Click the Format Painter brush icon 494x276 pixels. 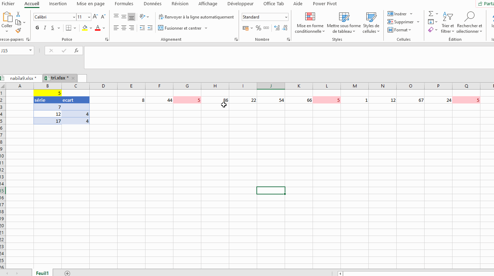point(18,31)
